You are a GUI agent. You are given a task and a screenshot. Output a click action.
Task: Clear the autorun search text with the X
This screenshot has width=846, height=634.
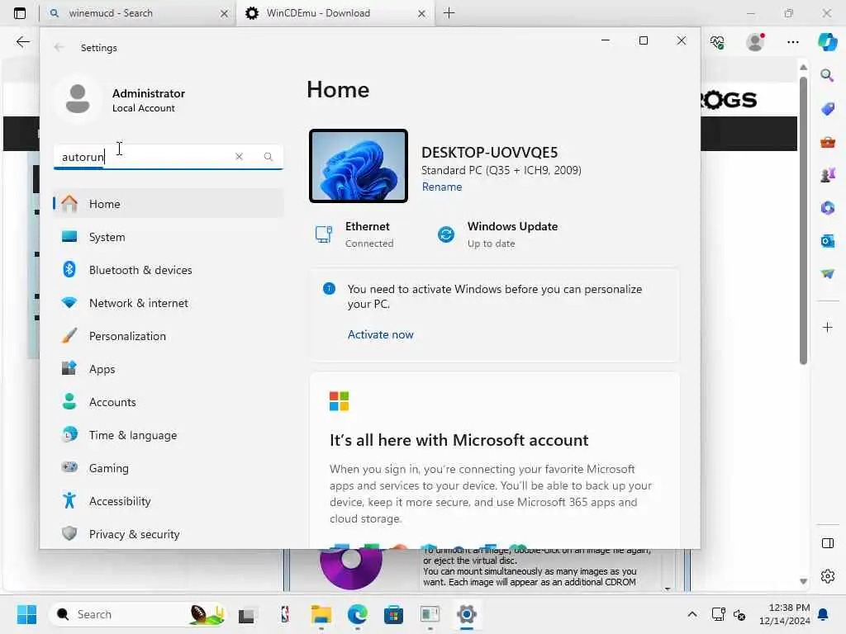coord(239,156)
